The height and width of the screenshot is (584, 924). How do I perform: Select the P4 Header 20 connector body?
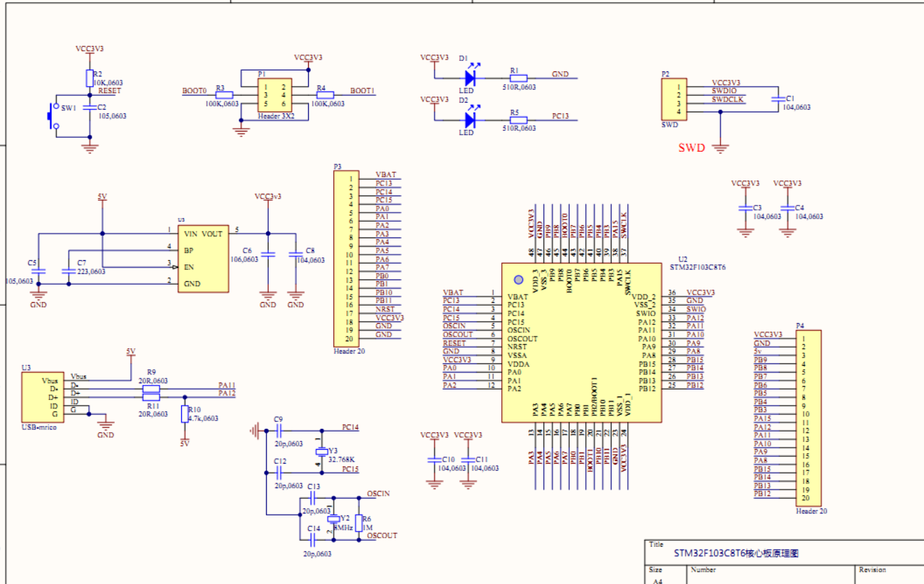[x=809, y=418]
